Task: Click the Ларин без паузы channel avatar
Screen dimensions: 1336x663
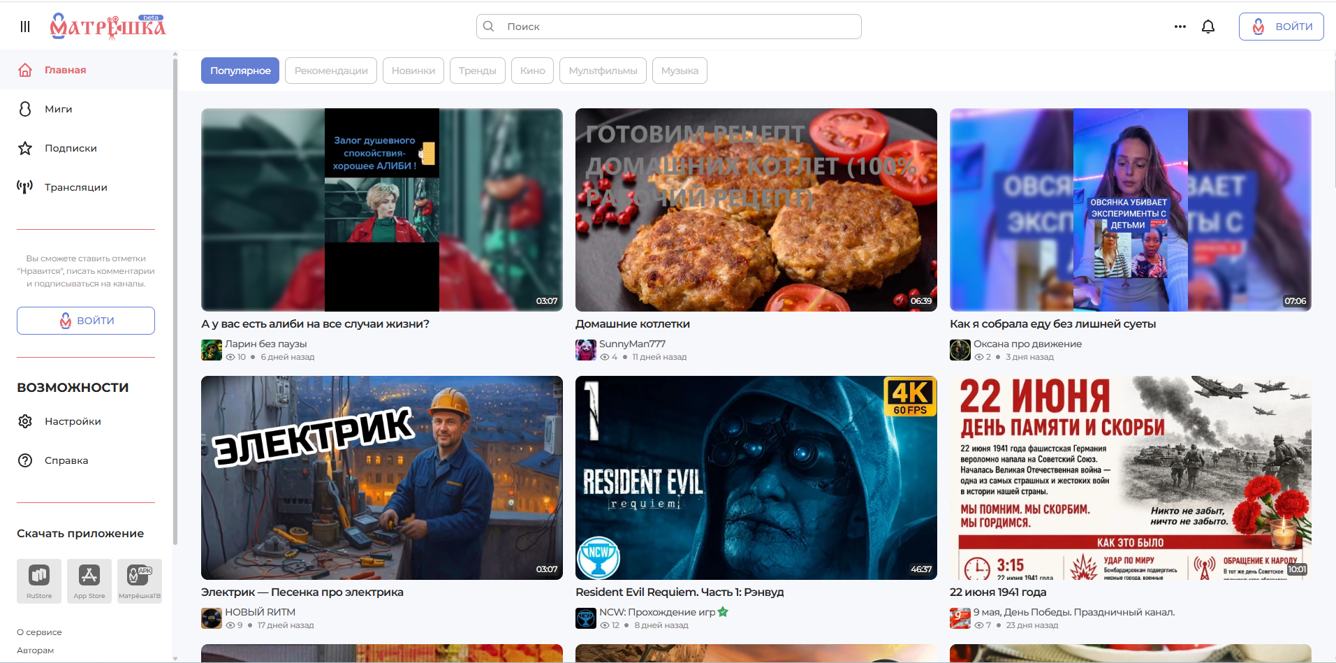Action: point(212,350)
